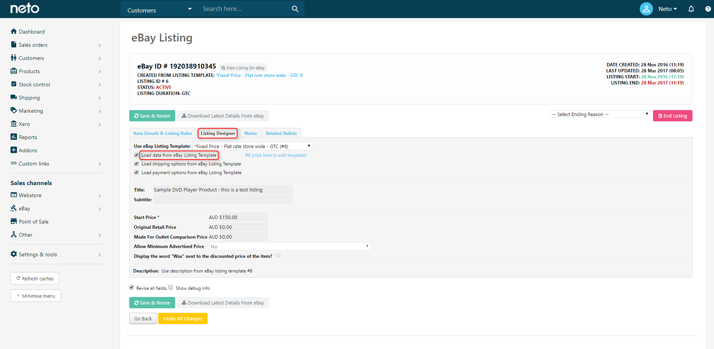This screenshot has height=349, width=714.
Task: Click the Neto user avatar icon
Action: tap(646, 9)
